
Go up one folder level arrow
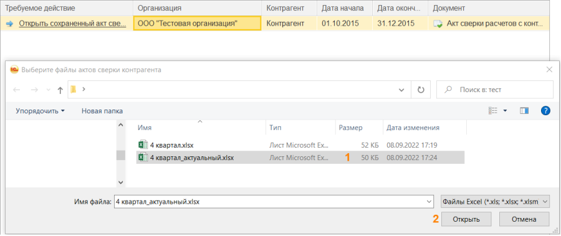60,90
